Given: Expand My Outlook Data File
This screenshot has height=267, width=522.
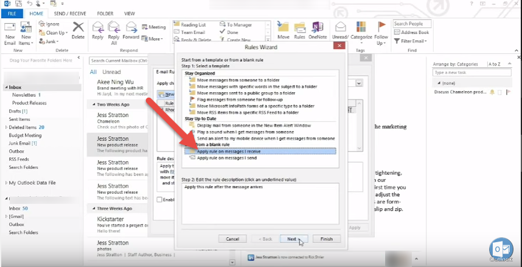Looking at the screenshot, I should click(6, 183).
